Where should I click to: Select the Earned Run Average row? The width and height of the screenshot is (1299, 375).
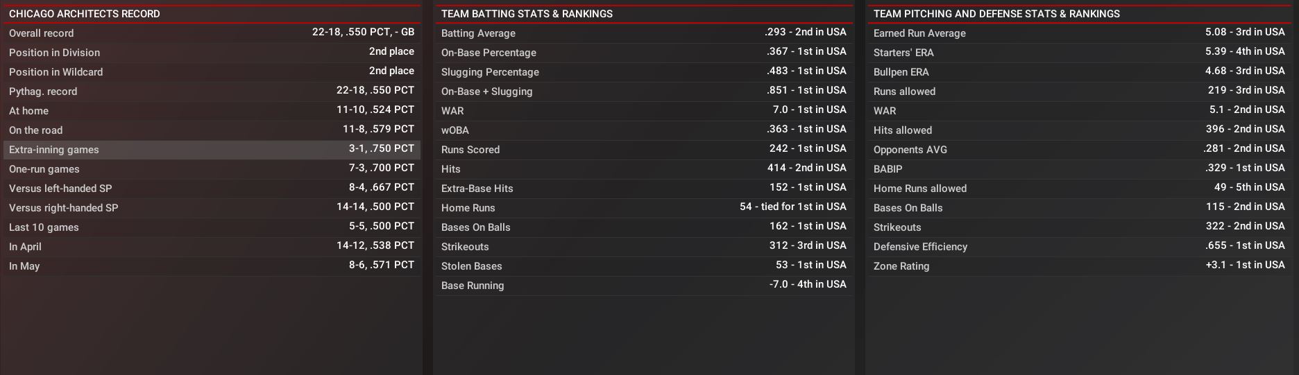click(x=1078, y=33)
